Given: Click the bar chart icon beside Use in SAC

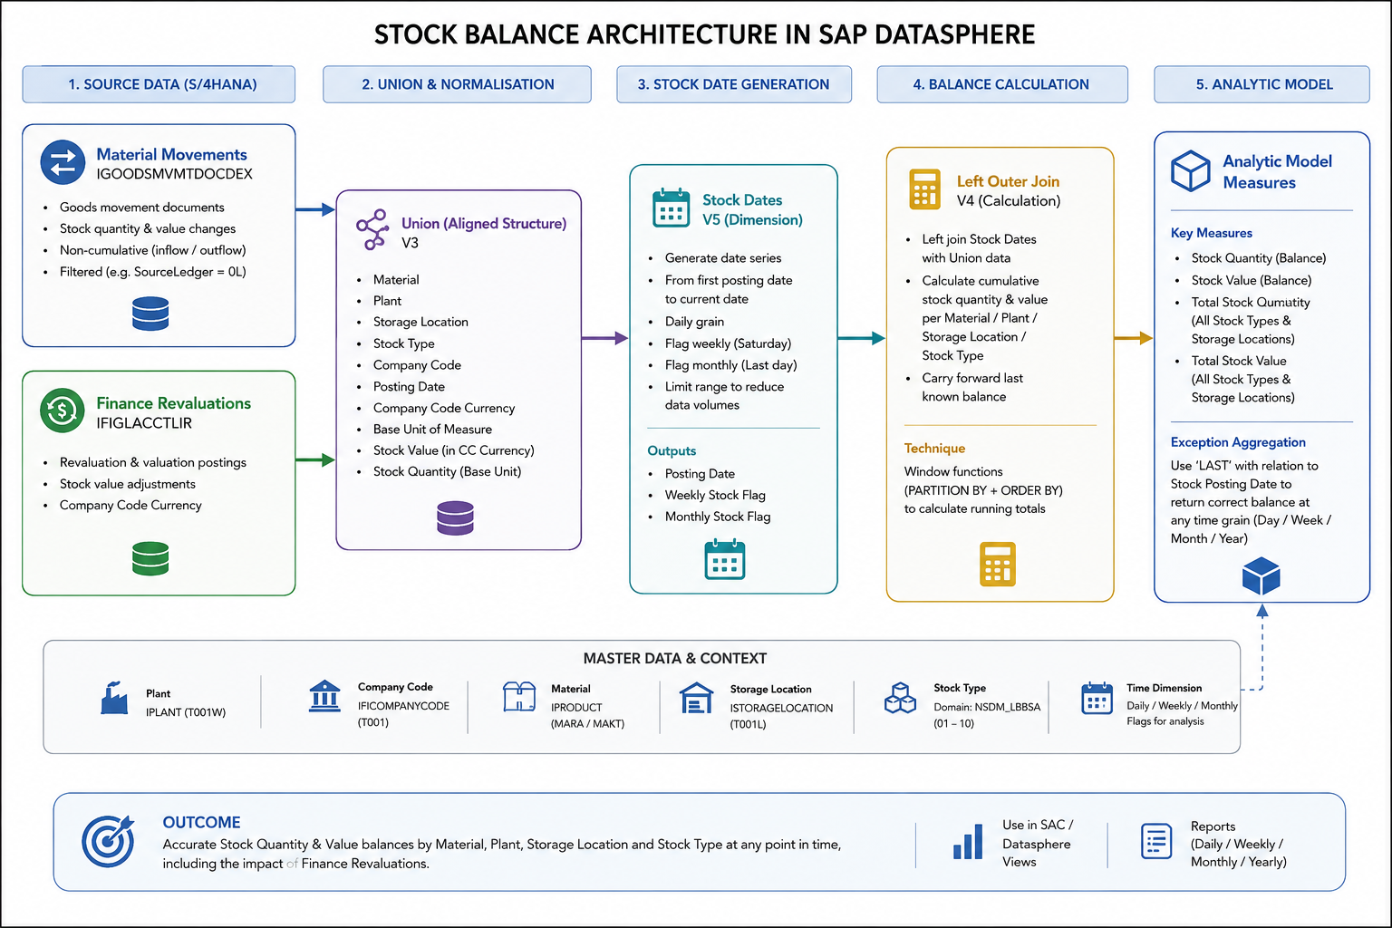Looking at the screenshot, I should (x=968, y=841).
